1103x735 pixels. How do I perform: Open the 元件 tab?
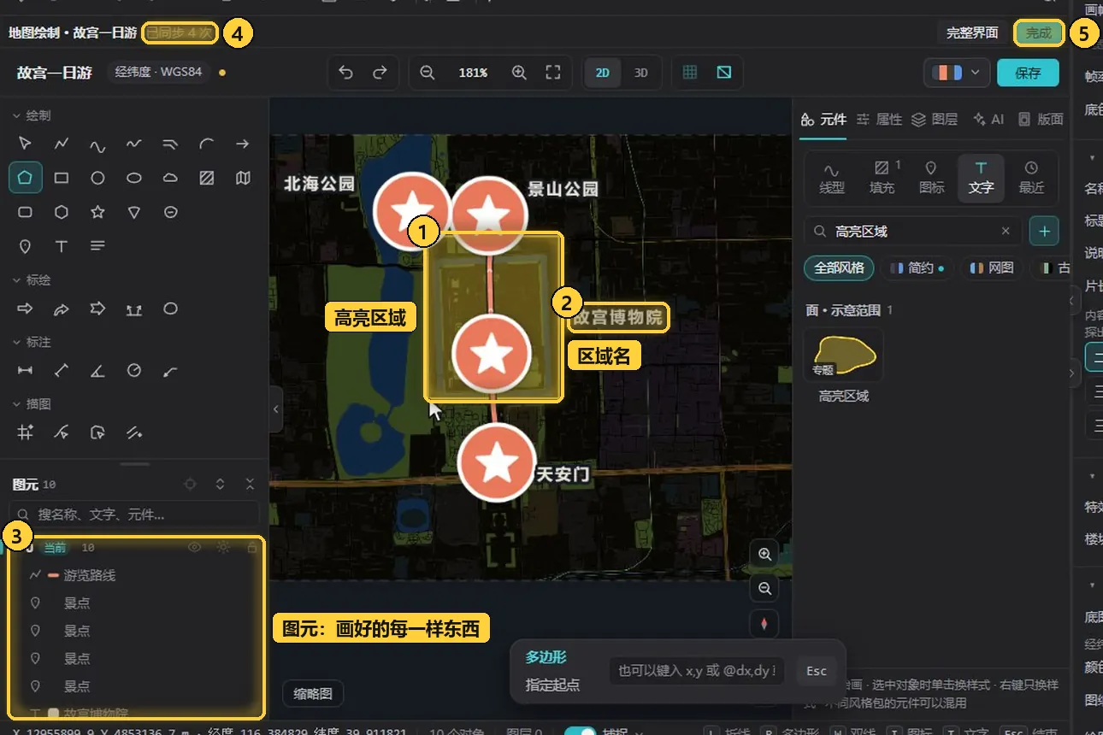coord(823,120)
